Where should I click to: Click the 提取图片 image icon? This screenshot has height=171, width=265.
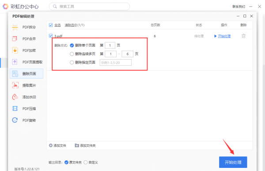[15, 85]
